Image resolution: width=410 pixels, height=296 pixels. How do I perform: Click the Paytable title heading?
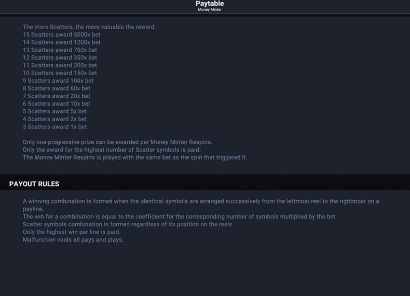pos(210,4)
